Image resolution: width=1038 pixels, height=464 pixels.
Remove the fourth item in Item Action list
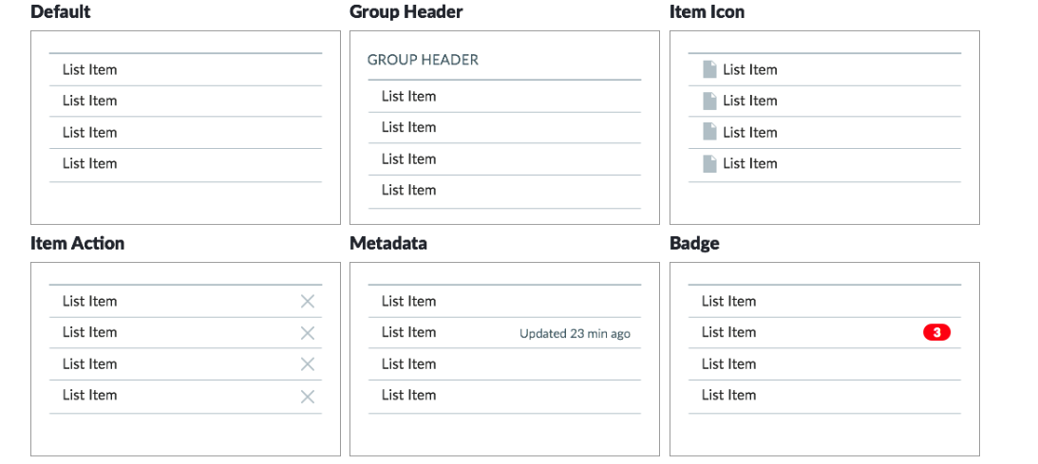[x=307, y=397]
